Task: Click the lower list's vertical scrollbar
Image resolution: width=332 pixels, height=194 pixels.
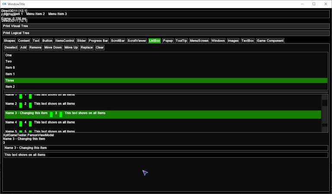Action: [324, 113]
